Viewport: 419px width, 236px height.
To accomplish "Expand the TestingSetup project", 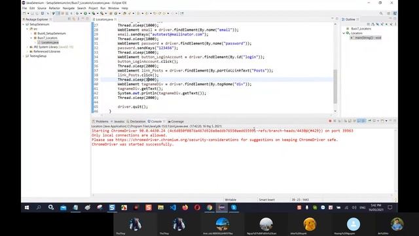I will 24,56.
